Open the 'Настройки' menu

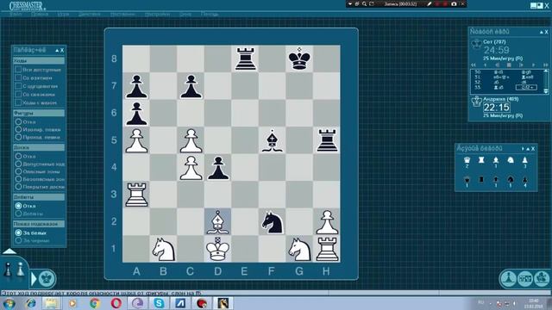(x=157, y=14)
